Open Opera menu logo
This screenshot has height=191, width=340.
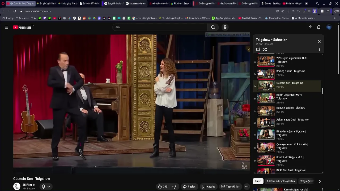click(3, 3)
